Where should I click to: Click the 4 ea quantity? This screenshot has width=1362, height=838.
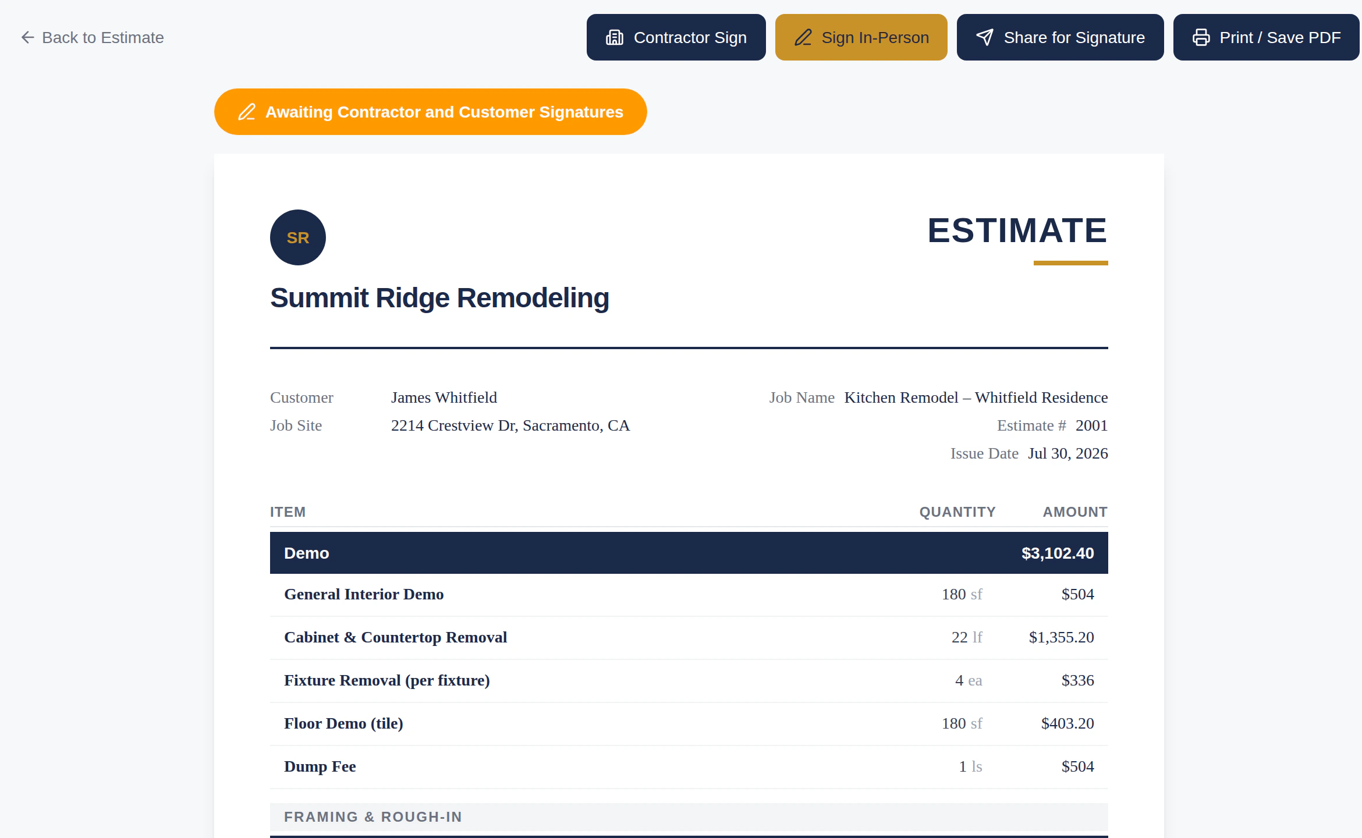click(x=969, y=680)
